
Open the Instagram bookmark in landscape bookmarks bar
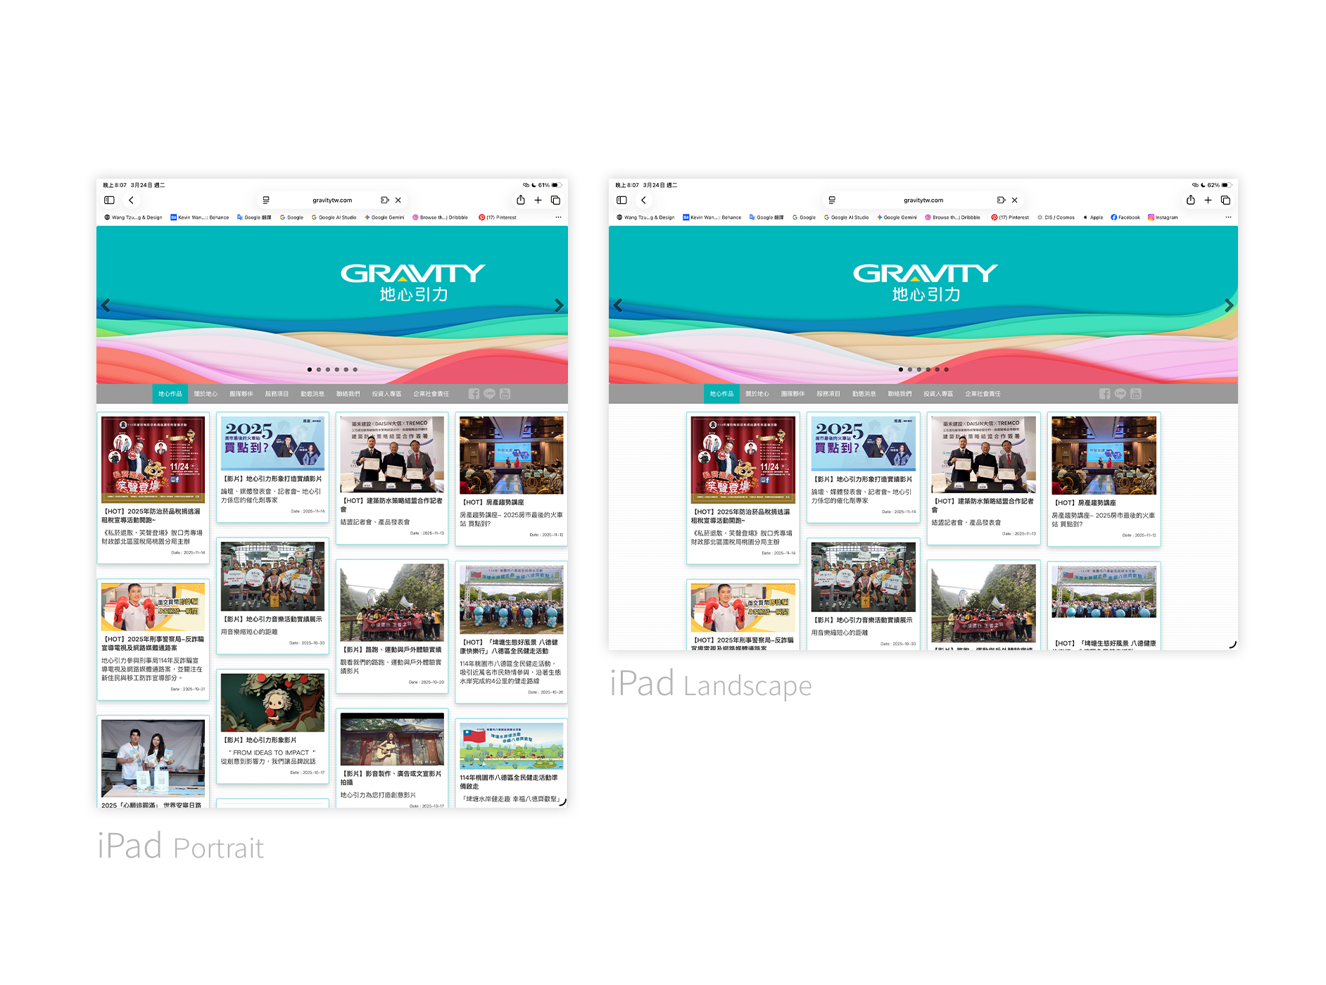(x=1163, y=217)
